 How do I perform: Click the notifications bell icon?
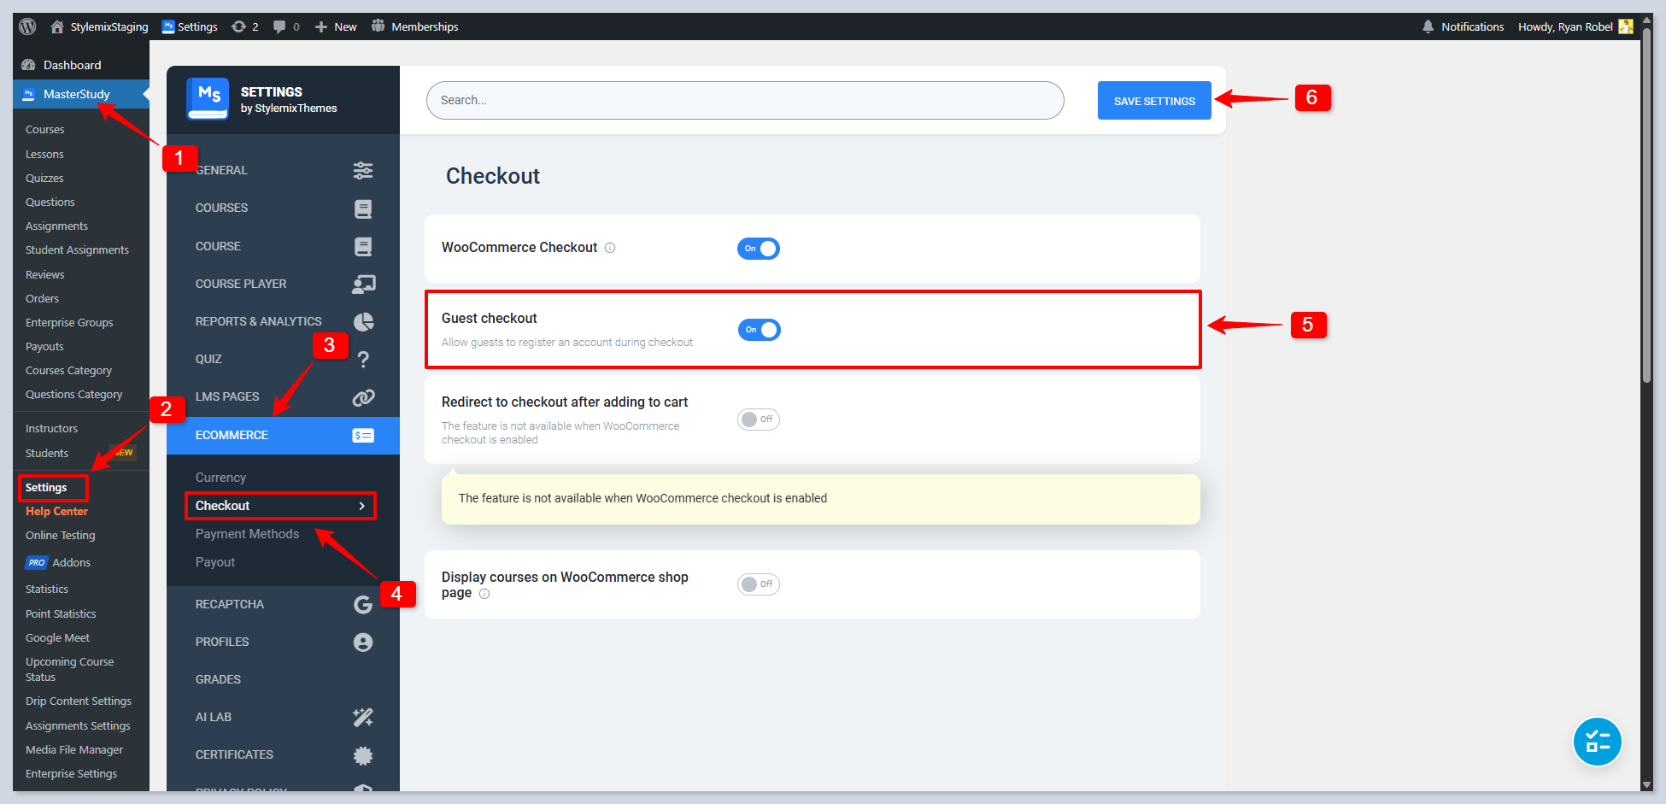(x=1428, y=26)
